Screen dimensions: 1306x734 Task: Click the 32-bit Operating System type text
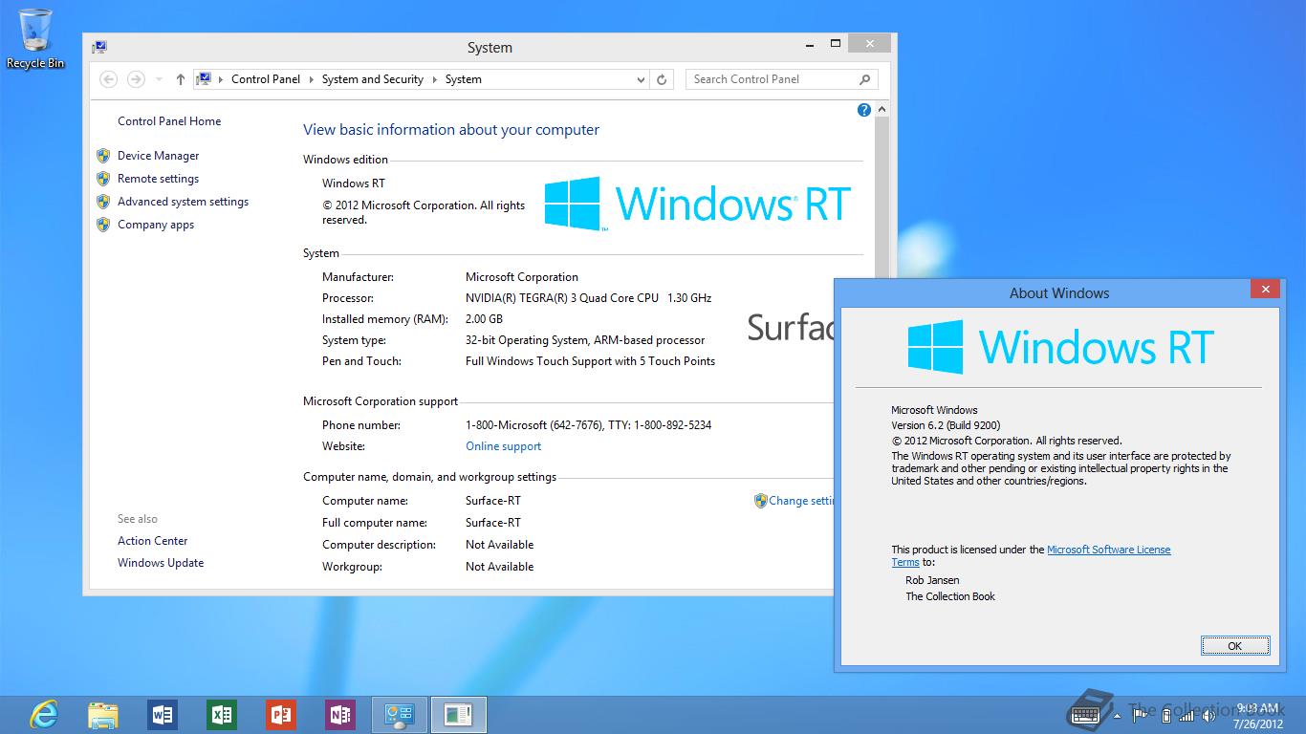[585, 340]
